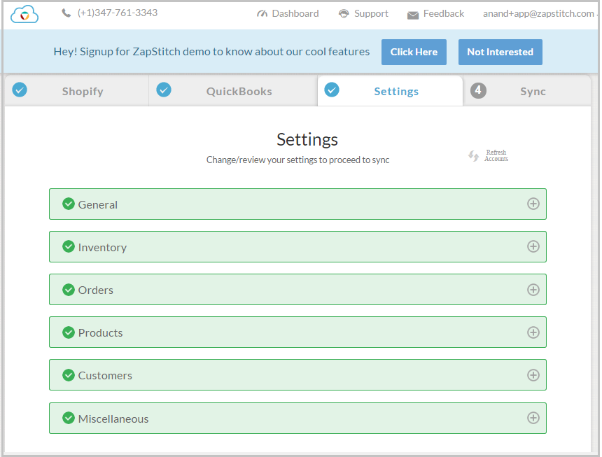
Task: Click the Feedback envelope icon
Action: coord(413,15)
